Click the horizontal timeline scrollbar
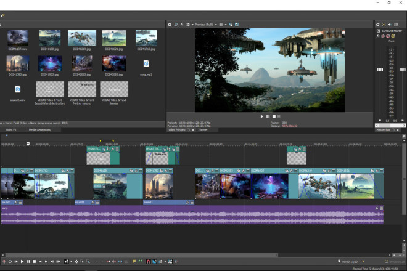407x271 pixels. 142,255
